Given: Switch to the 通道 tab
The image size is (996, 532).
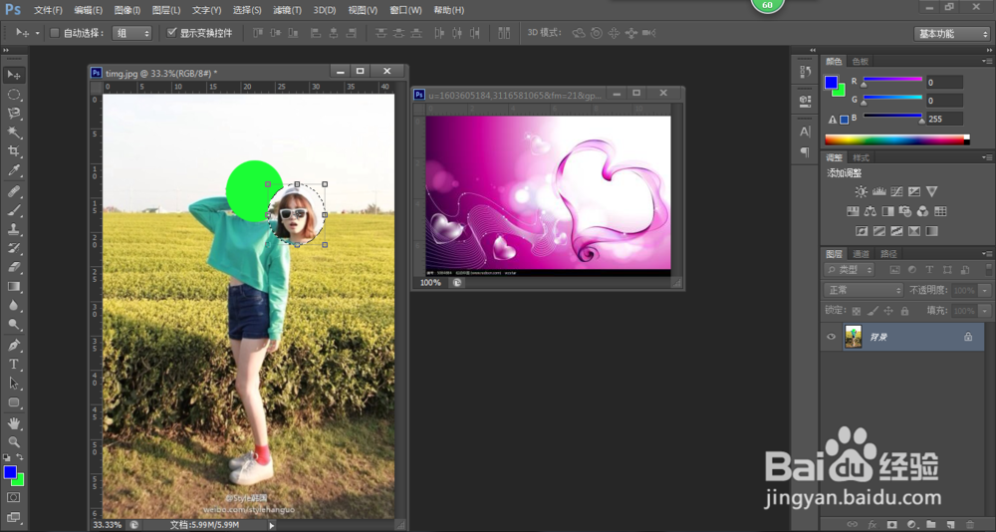Looking at the screenshot, I should click(x=861, y=254).
